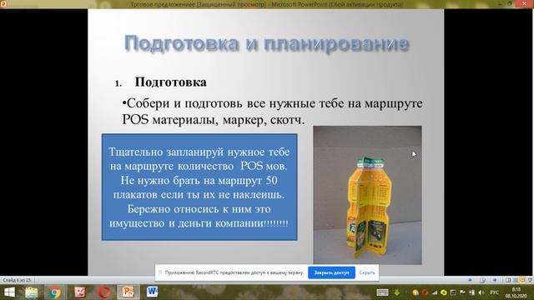The height and width of the screenshot is (300, 534).
Task: Click the Скрыть link in sharing bar
Action: tap(367, 272)
